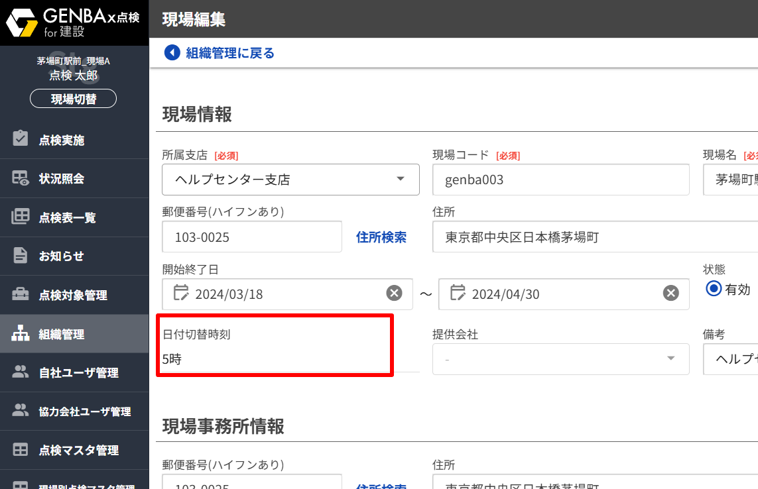Open the 所属支店 dropdown ヘルプセンター支店
Viewport: 758px width, 489px height.
click(290, 180)
